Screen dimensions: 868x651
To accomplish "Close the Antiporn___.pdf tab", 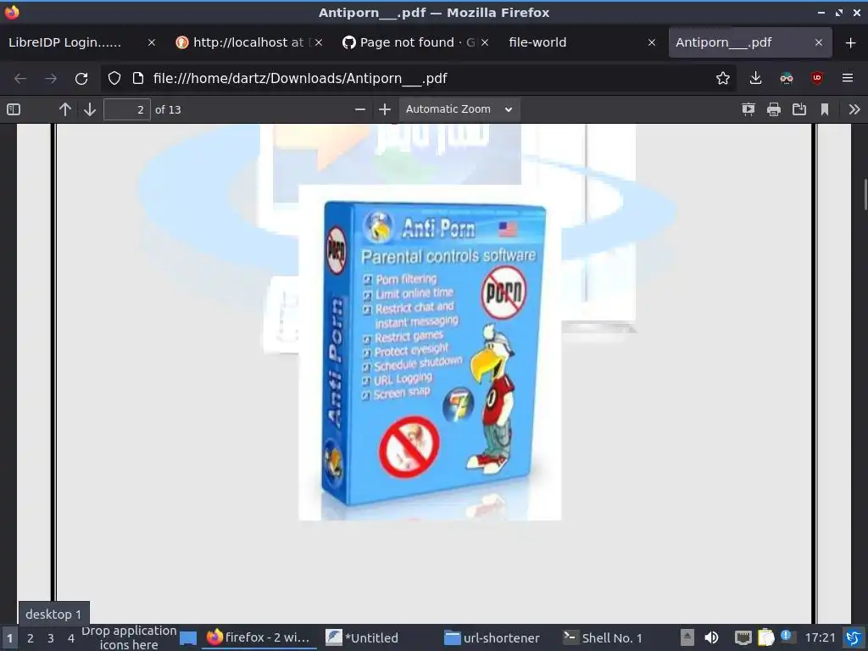I will (819, 42).
